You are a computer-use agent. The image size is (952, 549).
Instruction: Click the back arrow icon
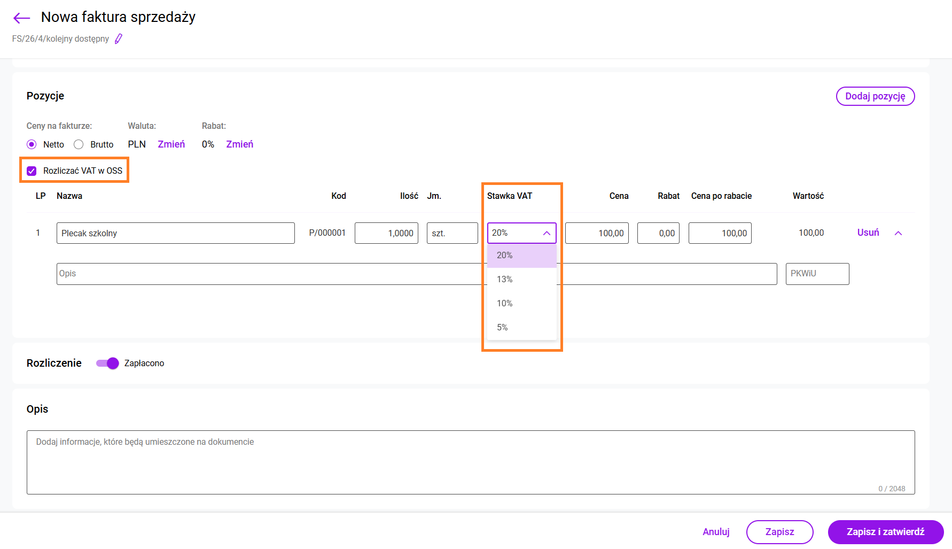[21, 18]
